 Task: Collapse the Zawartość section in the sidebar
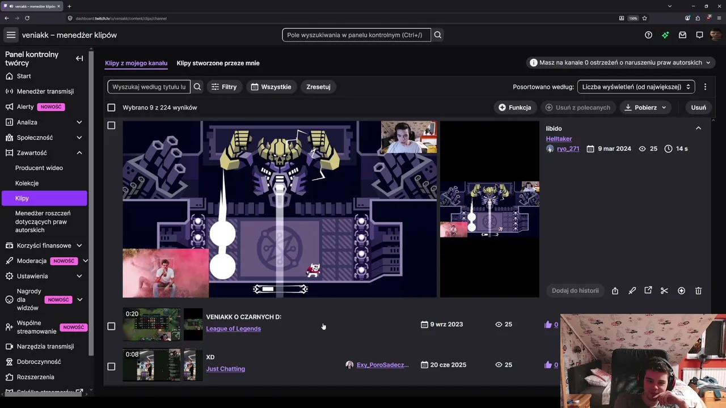tap(79, 153)
